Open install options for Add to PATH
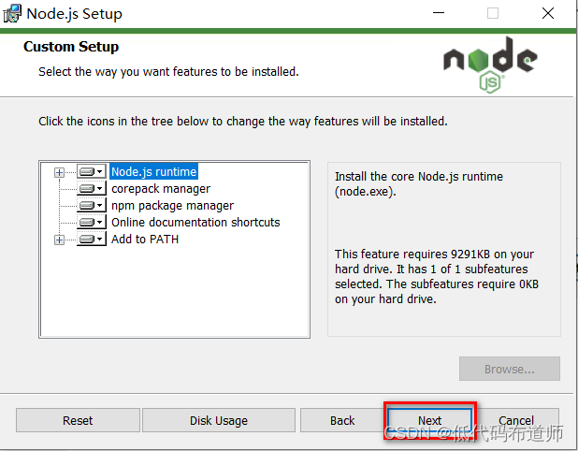Image resolution: width=578 pixels, height=451 pixels. (92, 240)
